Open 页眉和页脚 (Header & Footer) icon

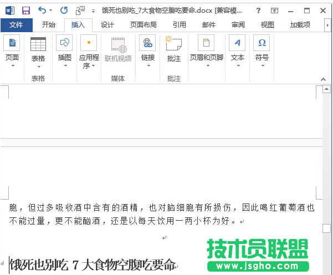click(207, 44)
